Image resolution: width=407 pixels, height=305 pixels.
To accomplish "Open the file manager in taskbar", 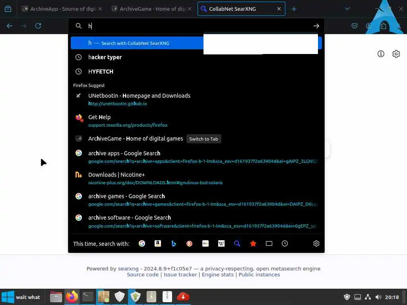I will pos(56,297).
